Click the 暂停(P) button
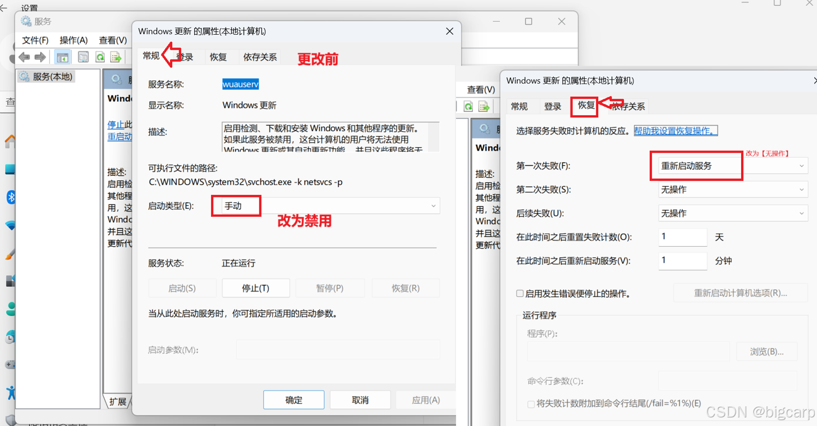This screenshot has width=817, height=426. (x=330, y=288)
